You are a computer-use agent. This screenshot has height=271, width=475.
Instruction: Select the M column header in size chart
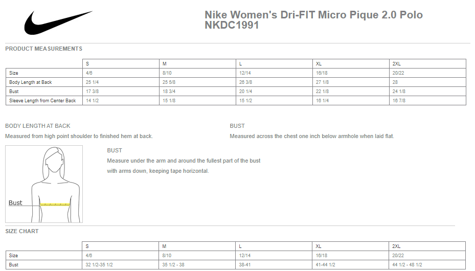coord(197,246)
